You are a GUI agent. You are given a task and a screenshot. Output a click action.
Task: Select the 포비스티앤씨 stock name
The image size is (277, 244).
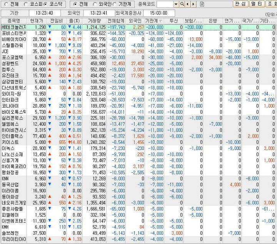pyautogui.click(x=14, y=33)
